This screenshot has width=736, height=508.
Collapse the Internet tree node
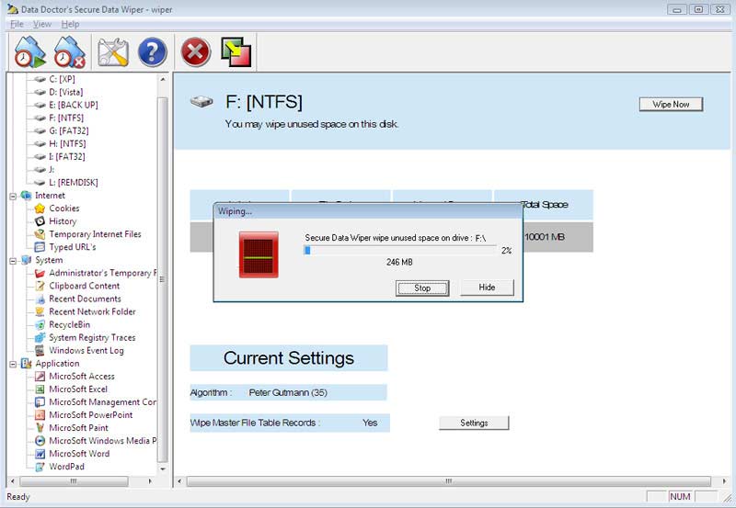point(13,196)
